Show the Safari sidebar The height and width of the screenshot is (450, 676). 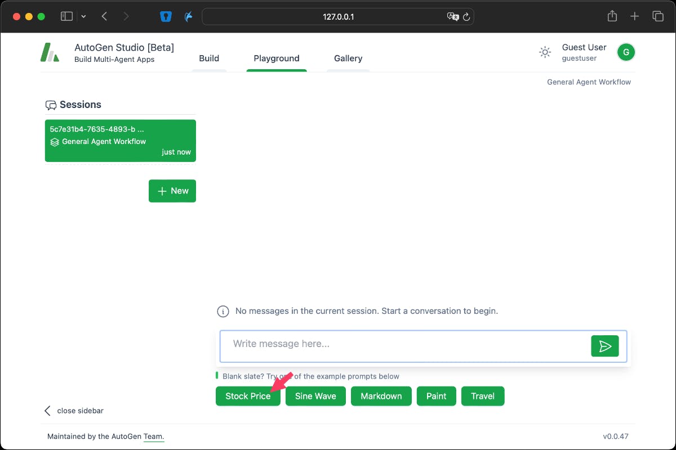[66, 16]
